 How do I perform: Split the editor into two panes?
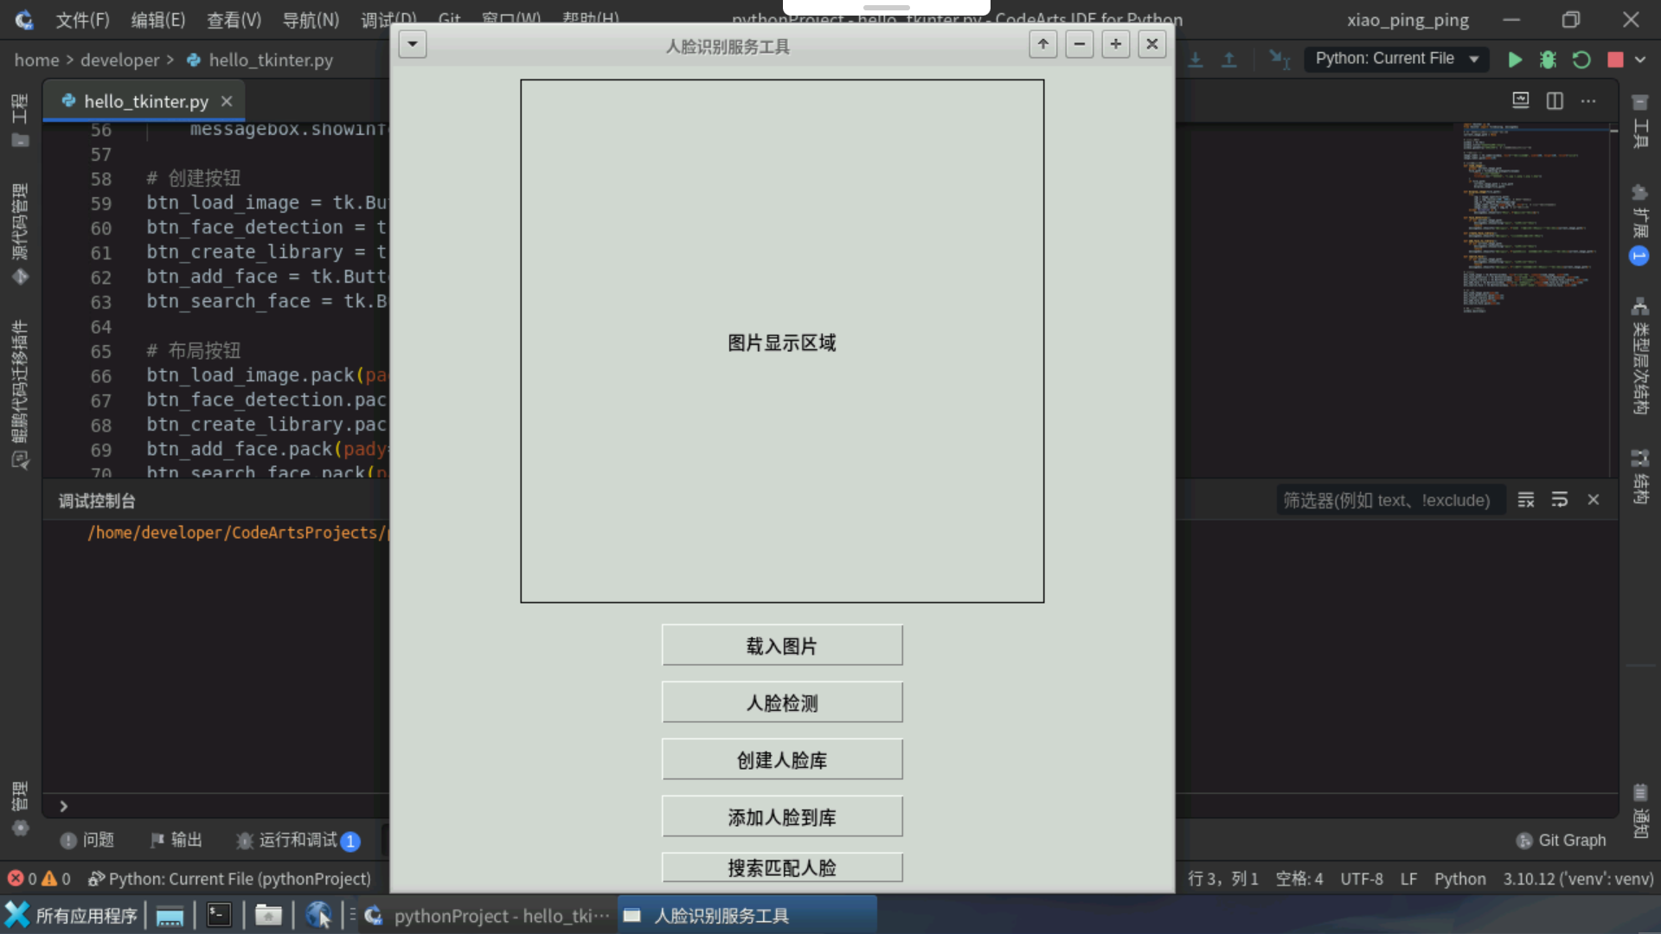point(1555,100)
